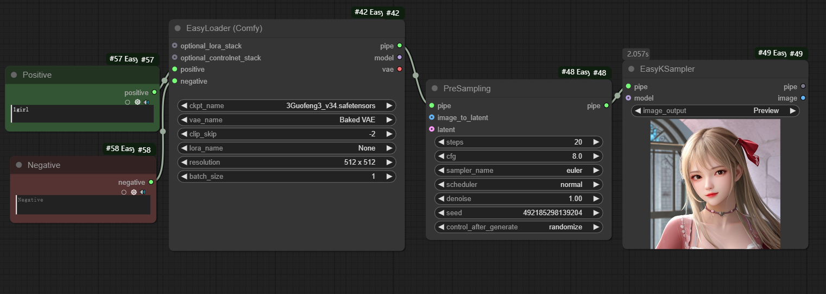Click the pink latent input socket on PreSampling
The image size is (826, 294).
click(432, 129)
